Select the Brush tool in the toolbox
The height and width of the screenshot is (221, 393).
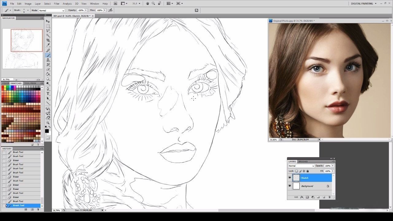(x=48, y=55)
